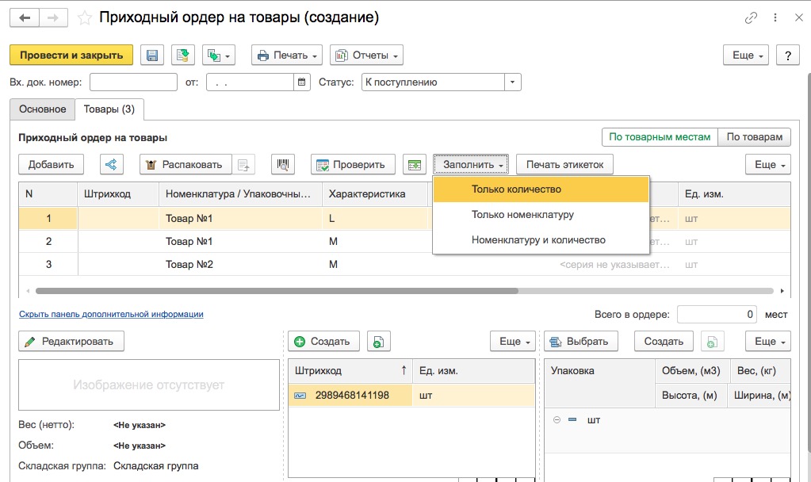Click the green plus Создать barcode button

pyautogui.click(x=323, y=342)
